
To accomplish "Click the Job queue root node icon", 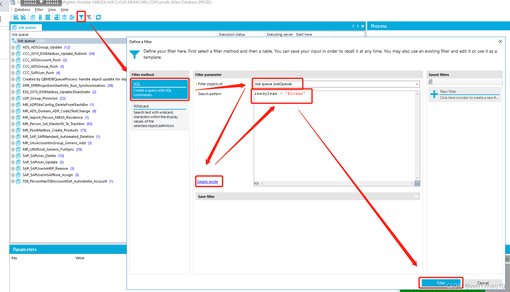I will [14, 41].
